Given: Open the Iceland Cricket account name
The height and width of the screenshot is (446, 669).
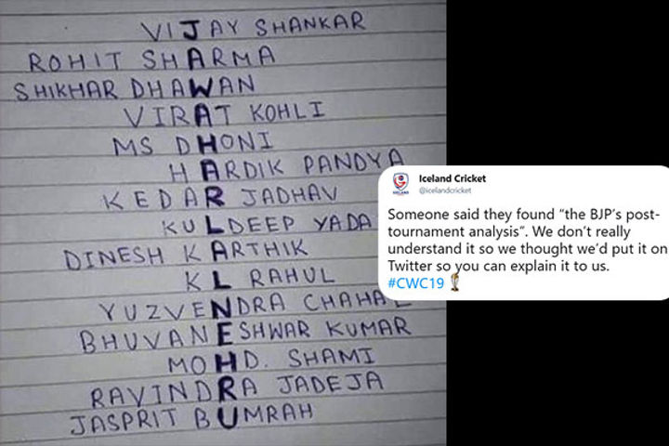Looking at the screenshot, I should click(x=452, y=177).
